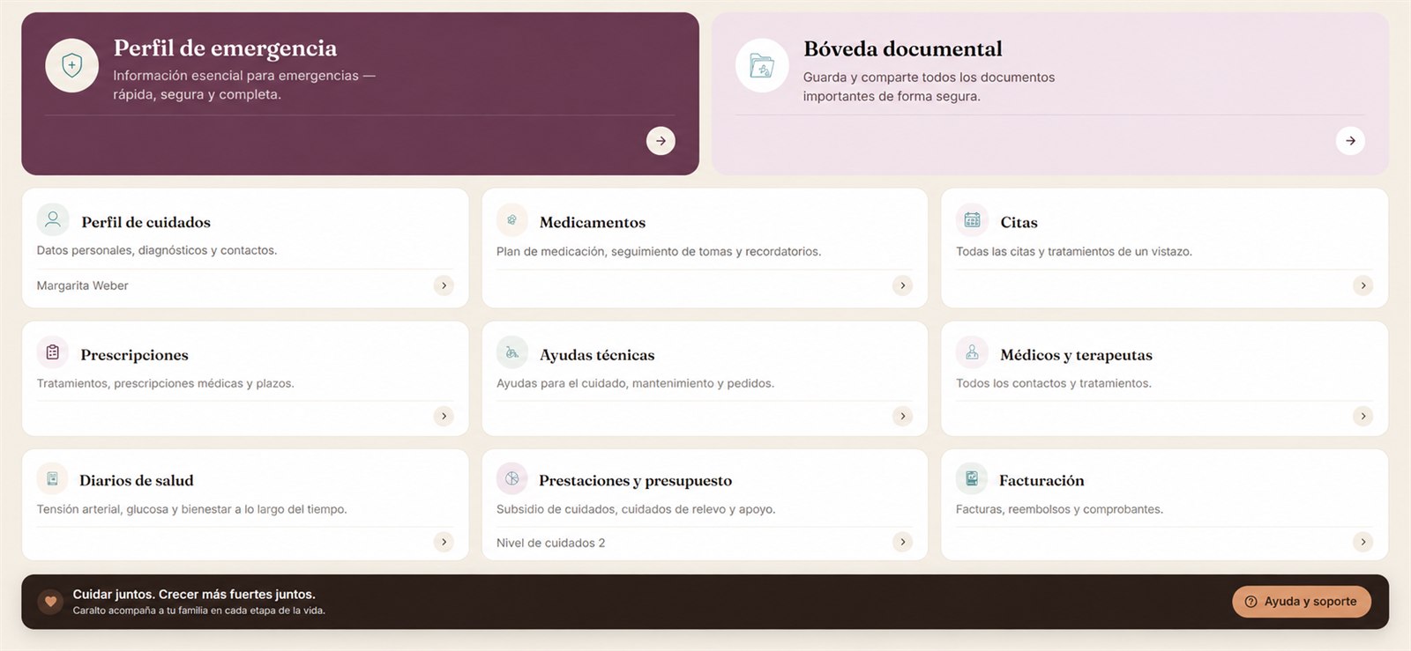This screenshot has width=1411, height=651.
Task: Click the pill icon beside Medicamentos
Action: [x=511, y=219]
